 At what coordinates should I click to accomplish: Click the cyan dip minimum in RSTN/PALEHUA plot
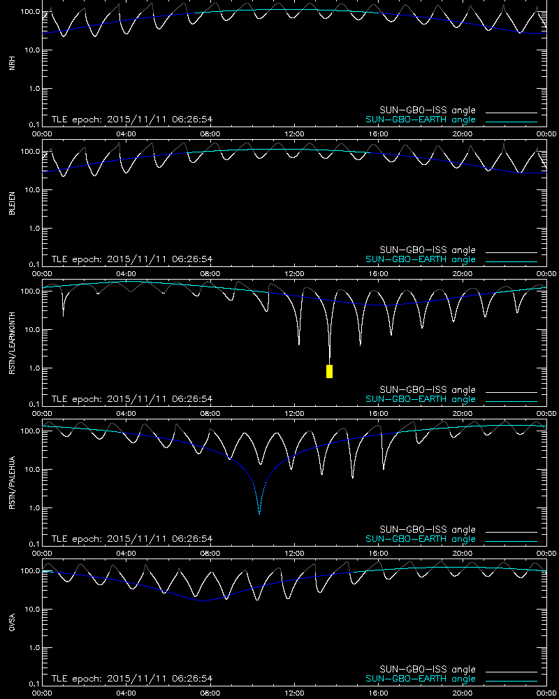pyautogui.click(x=259, y=513)
